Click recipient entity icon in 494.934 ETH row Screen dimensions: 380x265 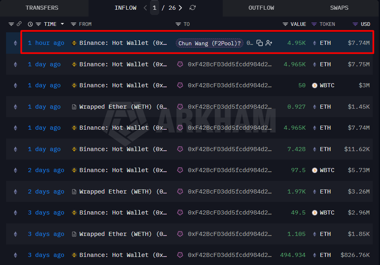(180, 255)
